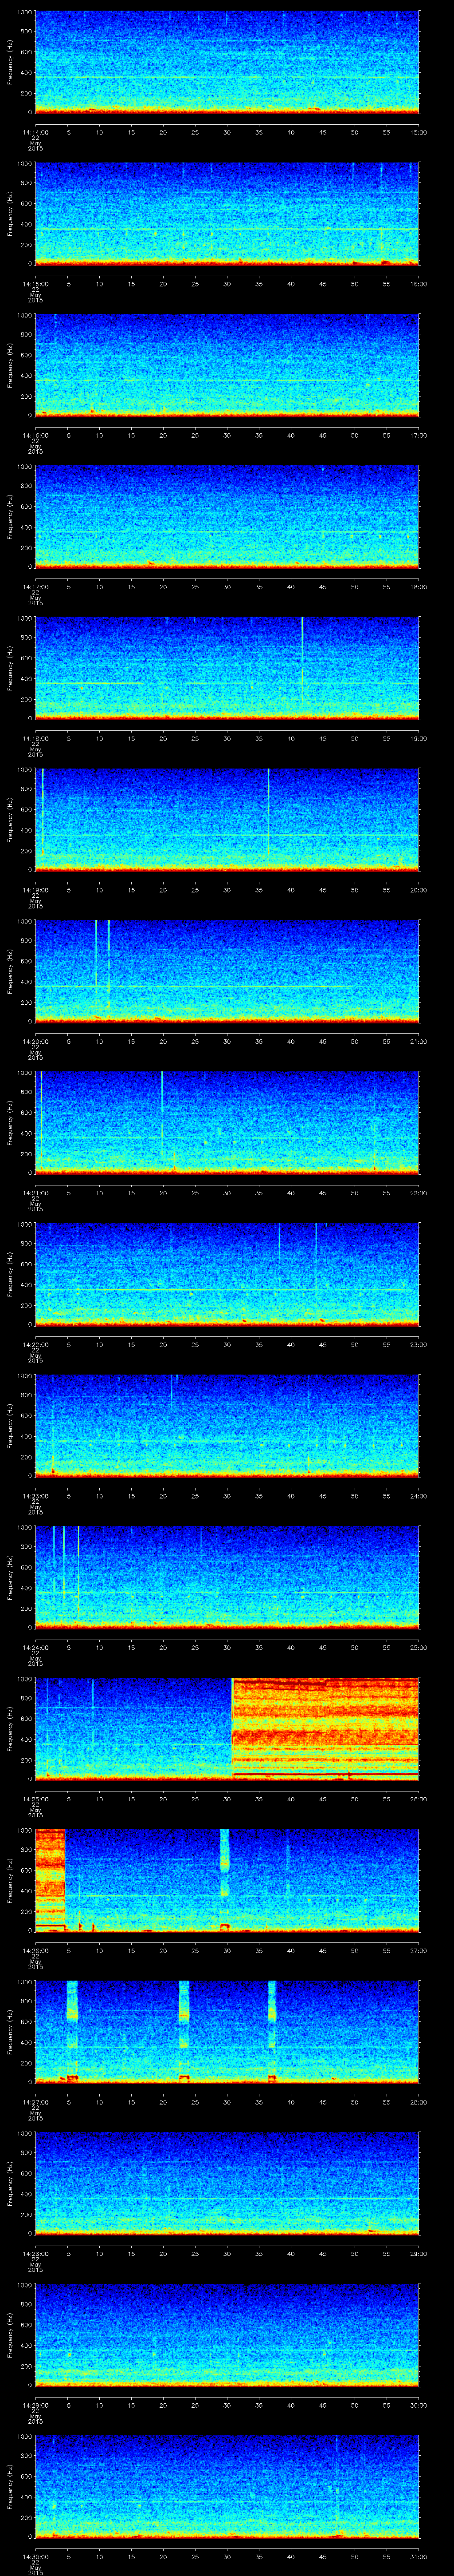Click the 14:18:00 start time label
This screenshot has width=454, height=2576.
tap(35, 738)
